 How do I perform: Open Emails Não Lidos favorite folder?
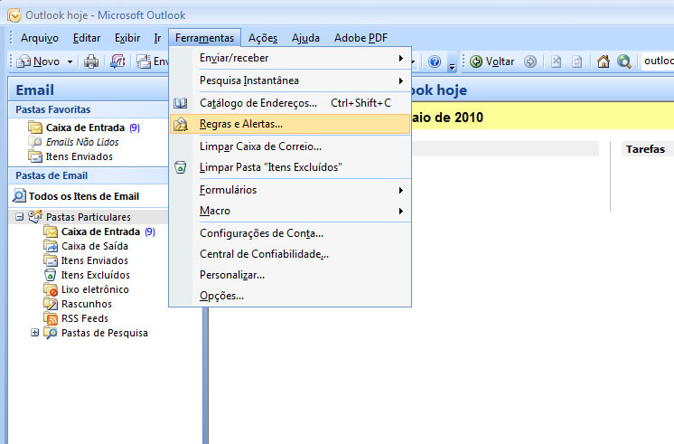(x=73, y=142)
